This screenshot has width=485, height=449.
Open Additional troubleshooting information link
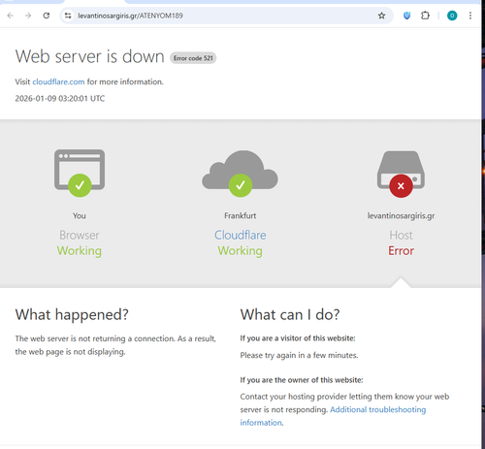(333, 416)
